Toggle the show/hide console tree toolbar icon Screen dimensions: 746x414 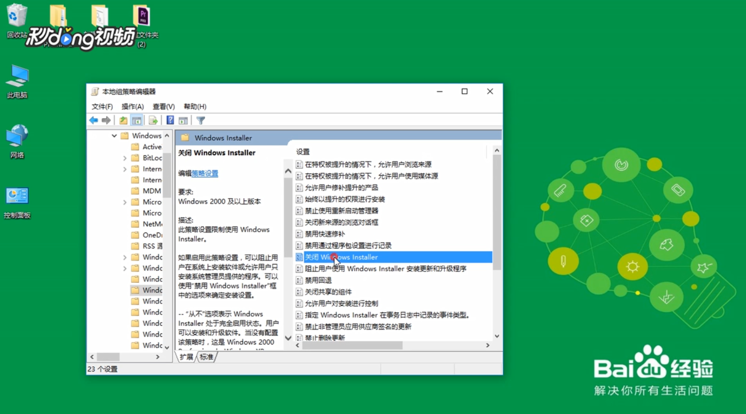point(137,120)
